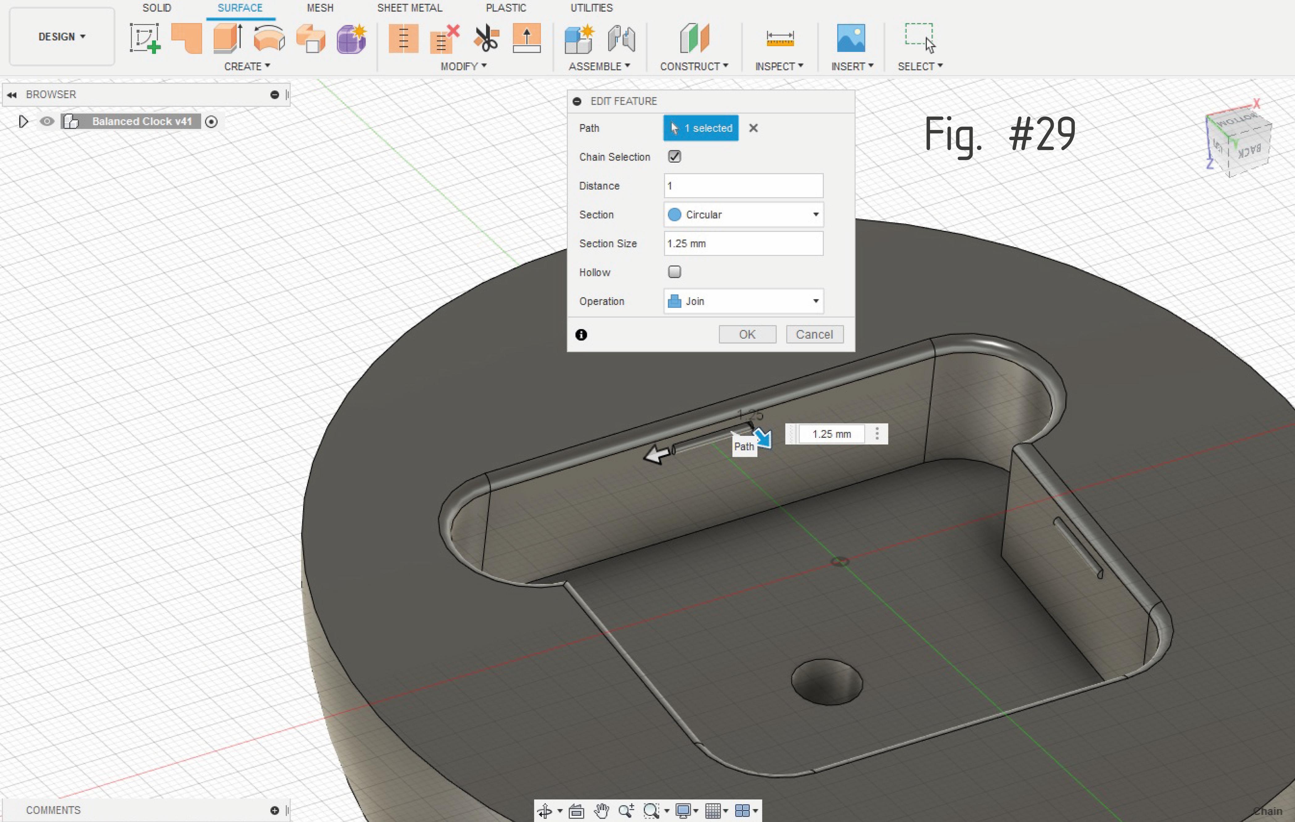Open the Section Circular dropdown

click(743, 215)
